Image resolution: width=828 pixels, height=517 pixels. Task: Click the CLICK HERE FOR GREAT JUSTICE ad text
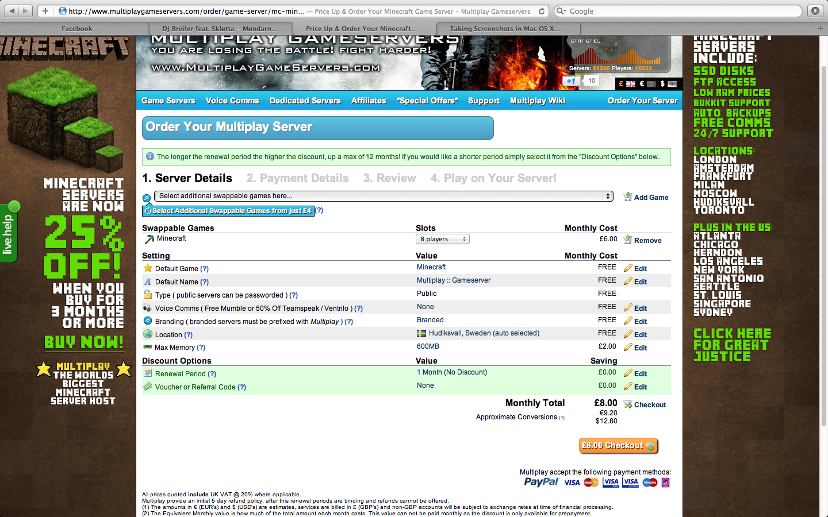(x=732, y=345)
